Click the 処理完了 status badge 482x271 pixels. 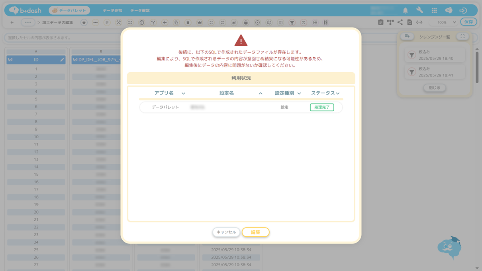point(322,107)
